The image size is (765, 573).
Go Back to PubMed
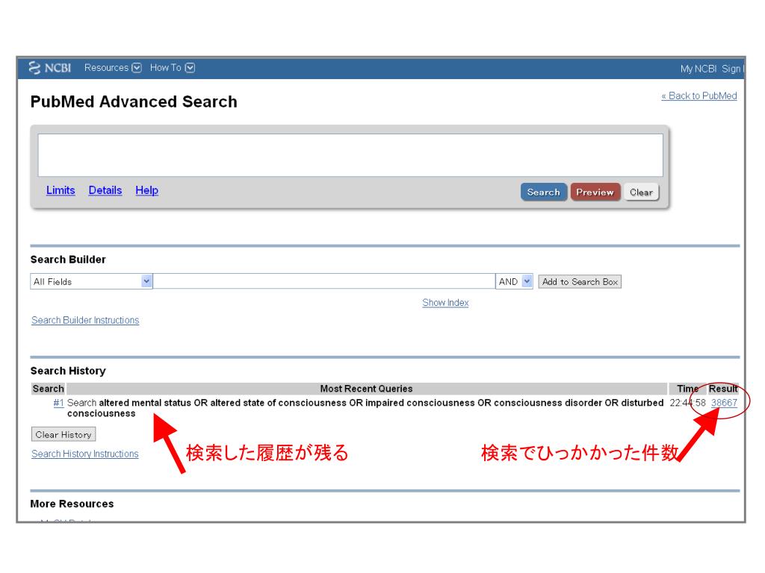click(699, 96)
